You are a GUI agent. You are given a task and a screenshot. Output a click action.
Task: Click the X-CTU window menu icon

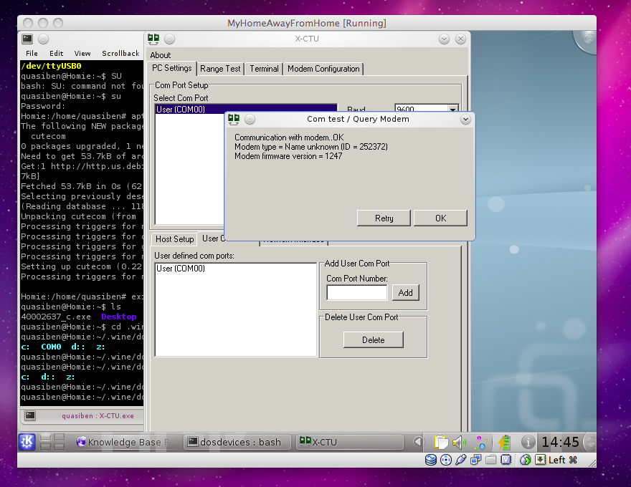[153, 39]
